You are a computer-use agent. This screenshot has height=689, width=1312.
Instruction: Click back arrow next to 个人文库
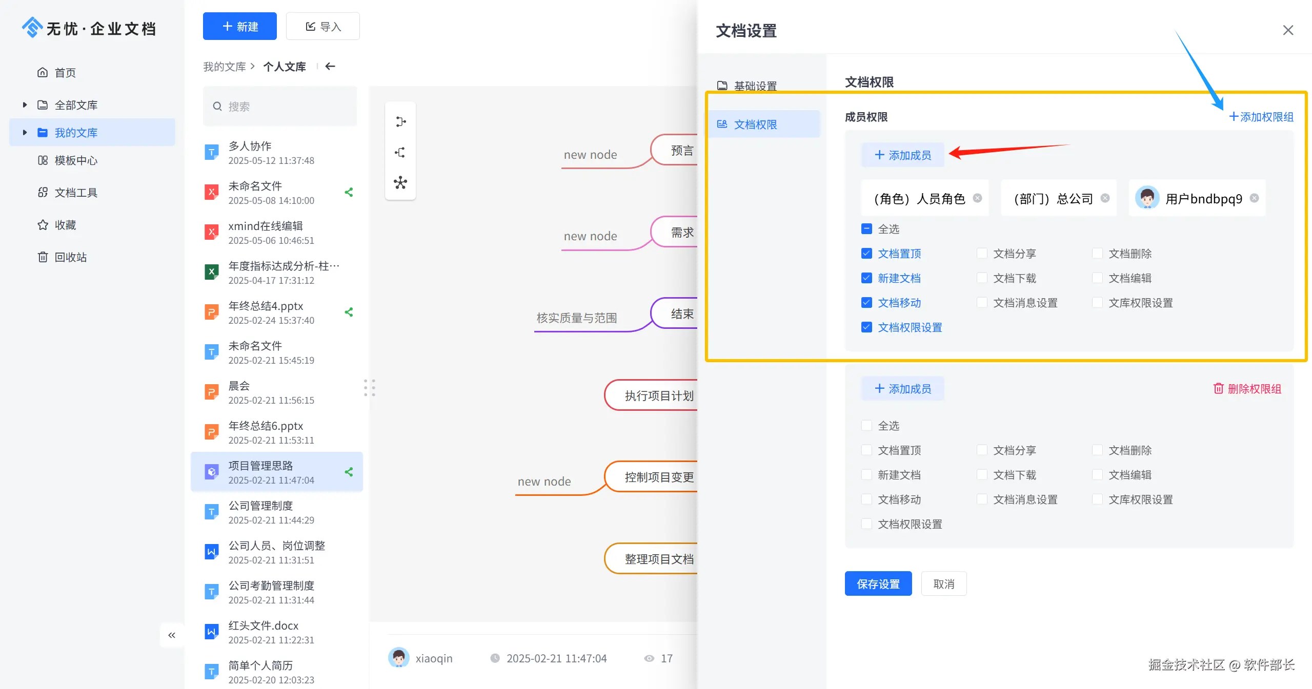[x=330, y=66]
